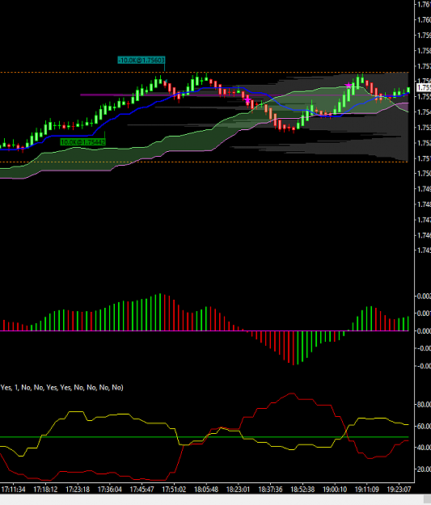
Task: Click the 19:00:10 time axis label
Action: pyautogui.click(x=335, y=490)
